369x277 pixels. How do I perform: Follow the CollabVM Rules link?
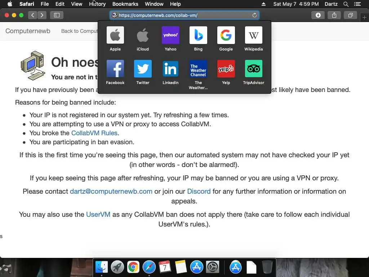pos(94,133)
